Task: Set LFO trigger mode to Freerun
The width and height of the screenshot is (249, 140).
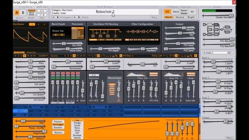Action: pos(58,122)
